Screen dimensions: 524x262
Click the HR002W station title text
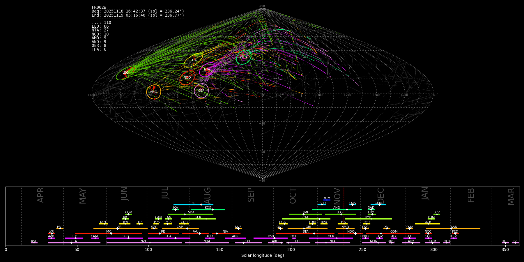pyautogui.click(x=99, y=8)
